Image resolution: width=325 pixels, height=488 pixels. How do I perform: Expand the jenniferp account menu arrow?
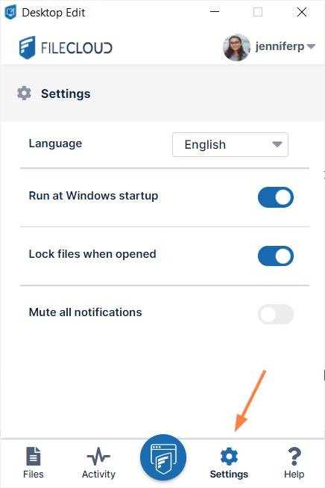[311, 46]
